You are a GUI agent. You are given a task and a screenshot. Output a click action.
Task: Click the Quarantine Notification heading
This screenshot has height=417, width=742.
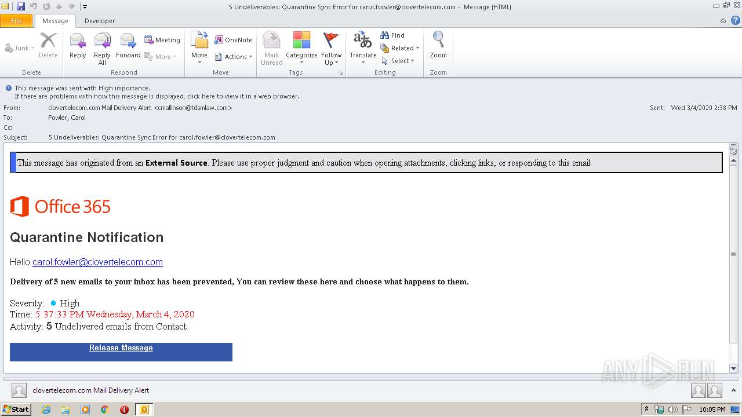tap(87, 237)
